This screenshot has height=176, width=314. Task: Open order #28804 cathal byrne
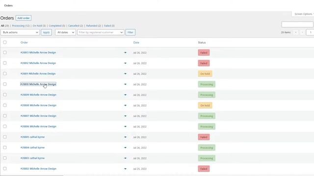pyautogui.click(x=32, y=148)
